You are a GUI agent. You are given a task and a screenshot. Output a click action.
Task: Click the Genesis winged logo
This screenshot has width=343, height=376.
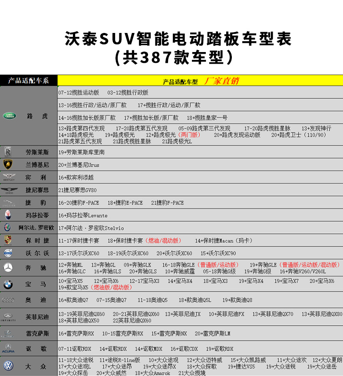tap(9, 190)
